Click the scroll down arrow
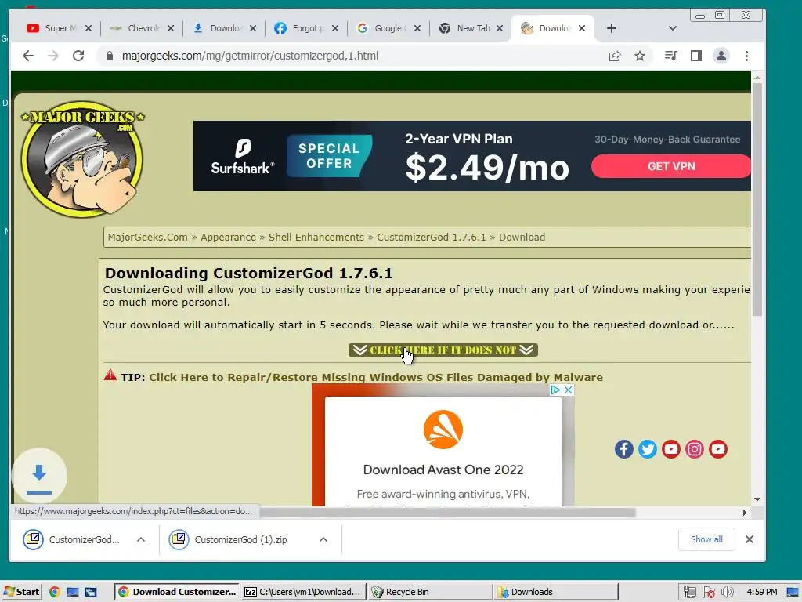 (x=757, y=499)
